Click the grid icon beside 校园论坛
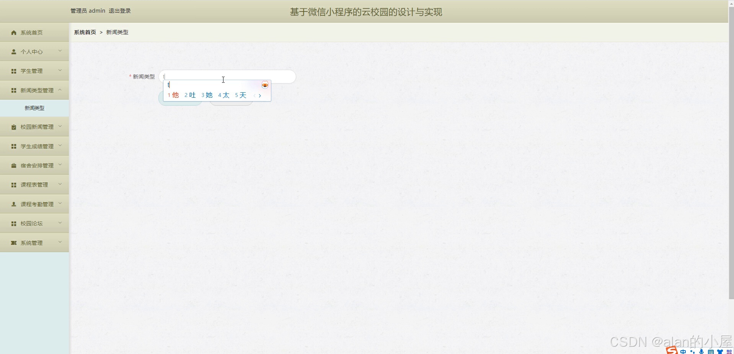Viewport: 734px width, 354px height. click(14, 223)
